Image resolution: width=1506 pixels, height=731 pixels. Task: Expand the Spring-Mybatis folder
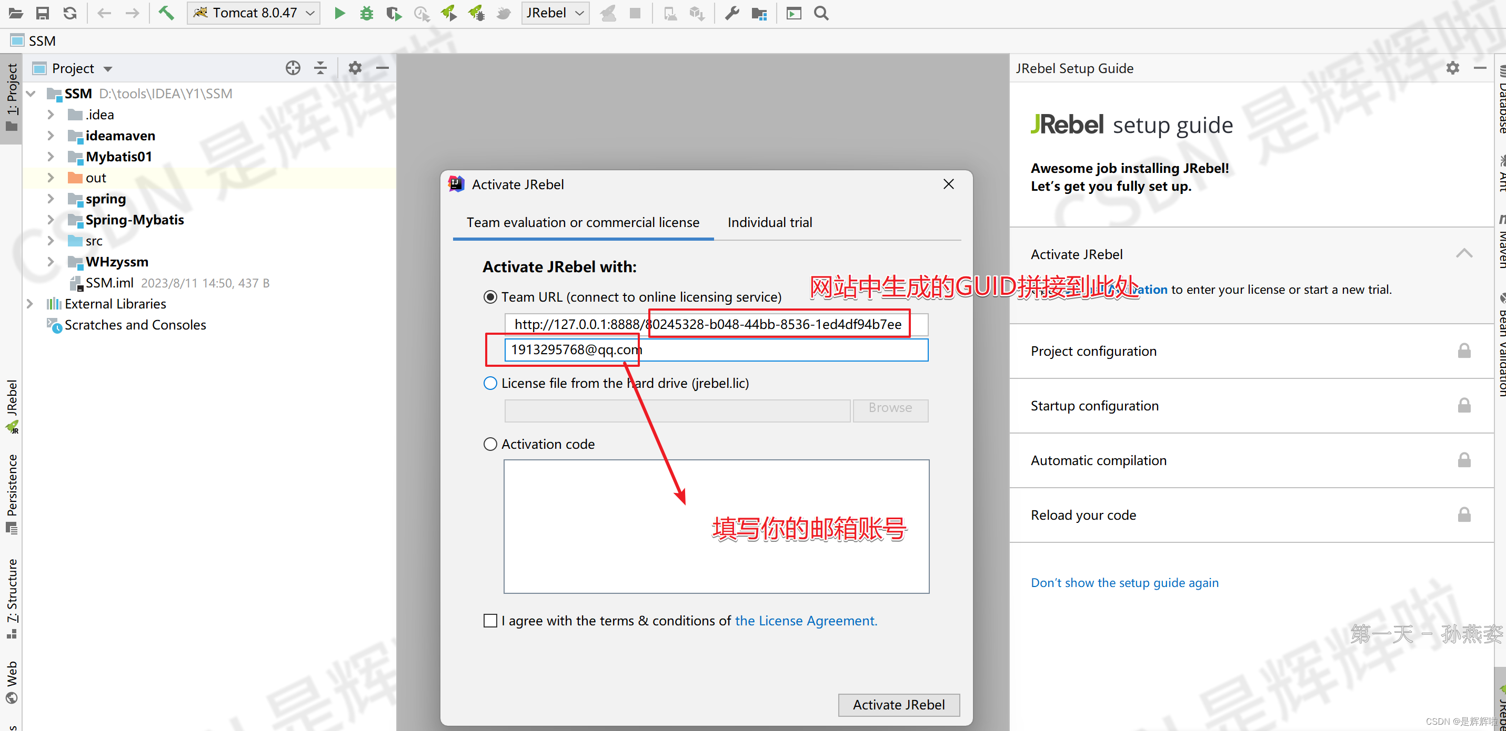pyautogui.click(x=52, y=220)
